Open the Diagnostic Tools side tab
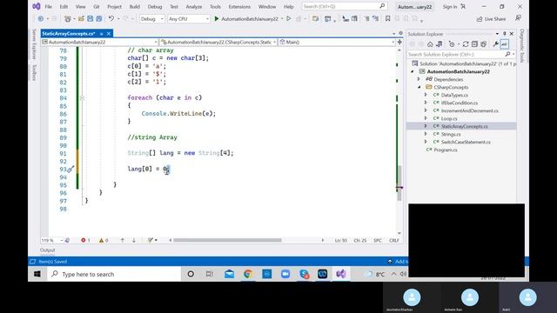This screenshot has height=313, width=557. (522, 46)
